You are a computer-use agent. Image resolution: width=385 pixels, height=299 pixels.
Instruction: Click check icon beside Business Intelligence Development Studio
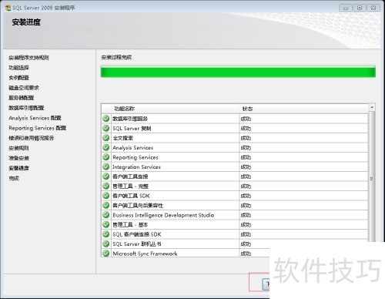pyautogui.click(x=105, y=215)
